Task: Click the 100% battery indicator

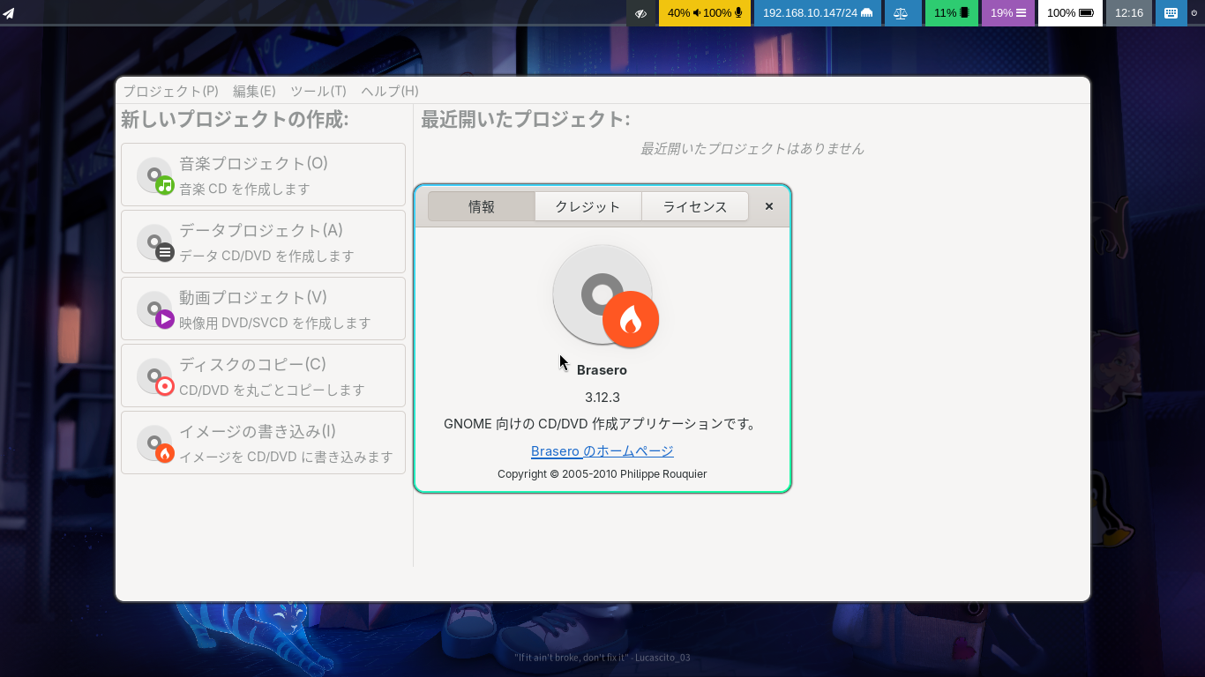Action: point(1070,13)
